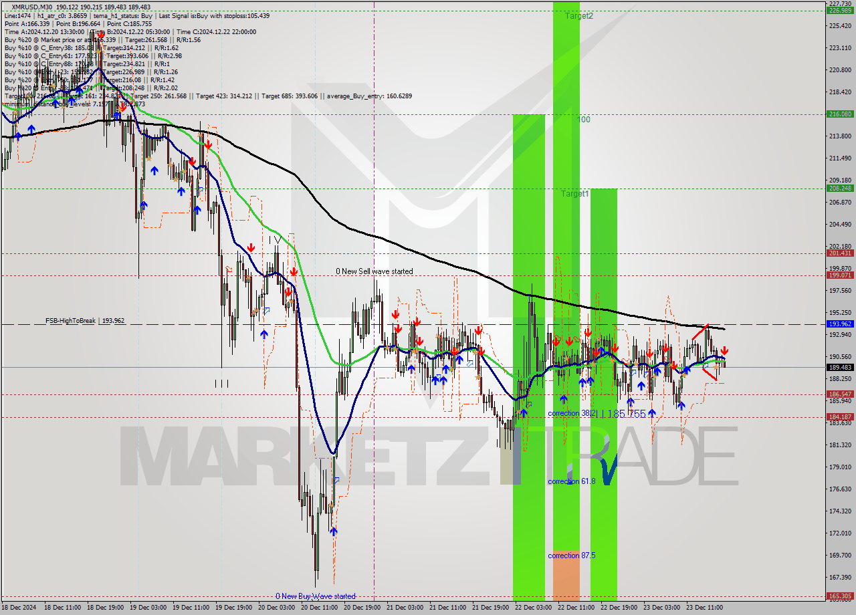Viewport: 856px width, 615px height.
Task: Click the 'correction 61.8' label
Action: [x=571, y=481]
